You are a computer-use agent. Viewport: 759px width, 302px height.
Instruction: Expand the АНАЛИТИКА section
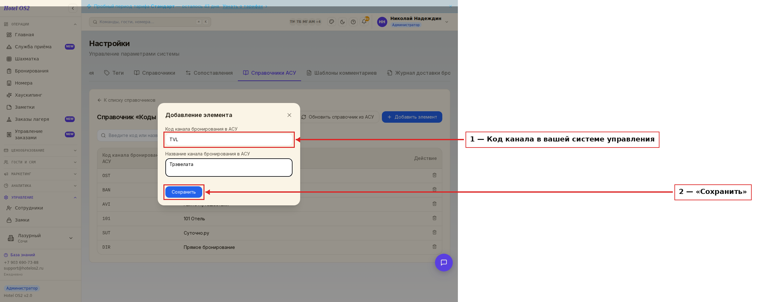click(x=40, y=186)
